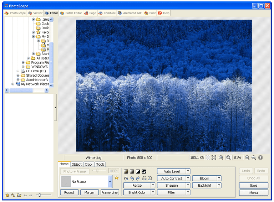274x202 pixels.
Task: Open the No Frame selection dropdown
Action: click(110, 181)
